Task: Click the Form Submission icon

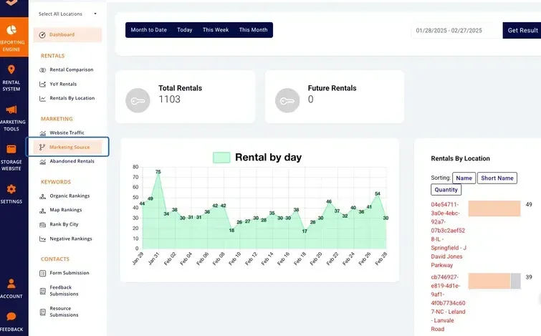Action: click(x=42, y=273)
